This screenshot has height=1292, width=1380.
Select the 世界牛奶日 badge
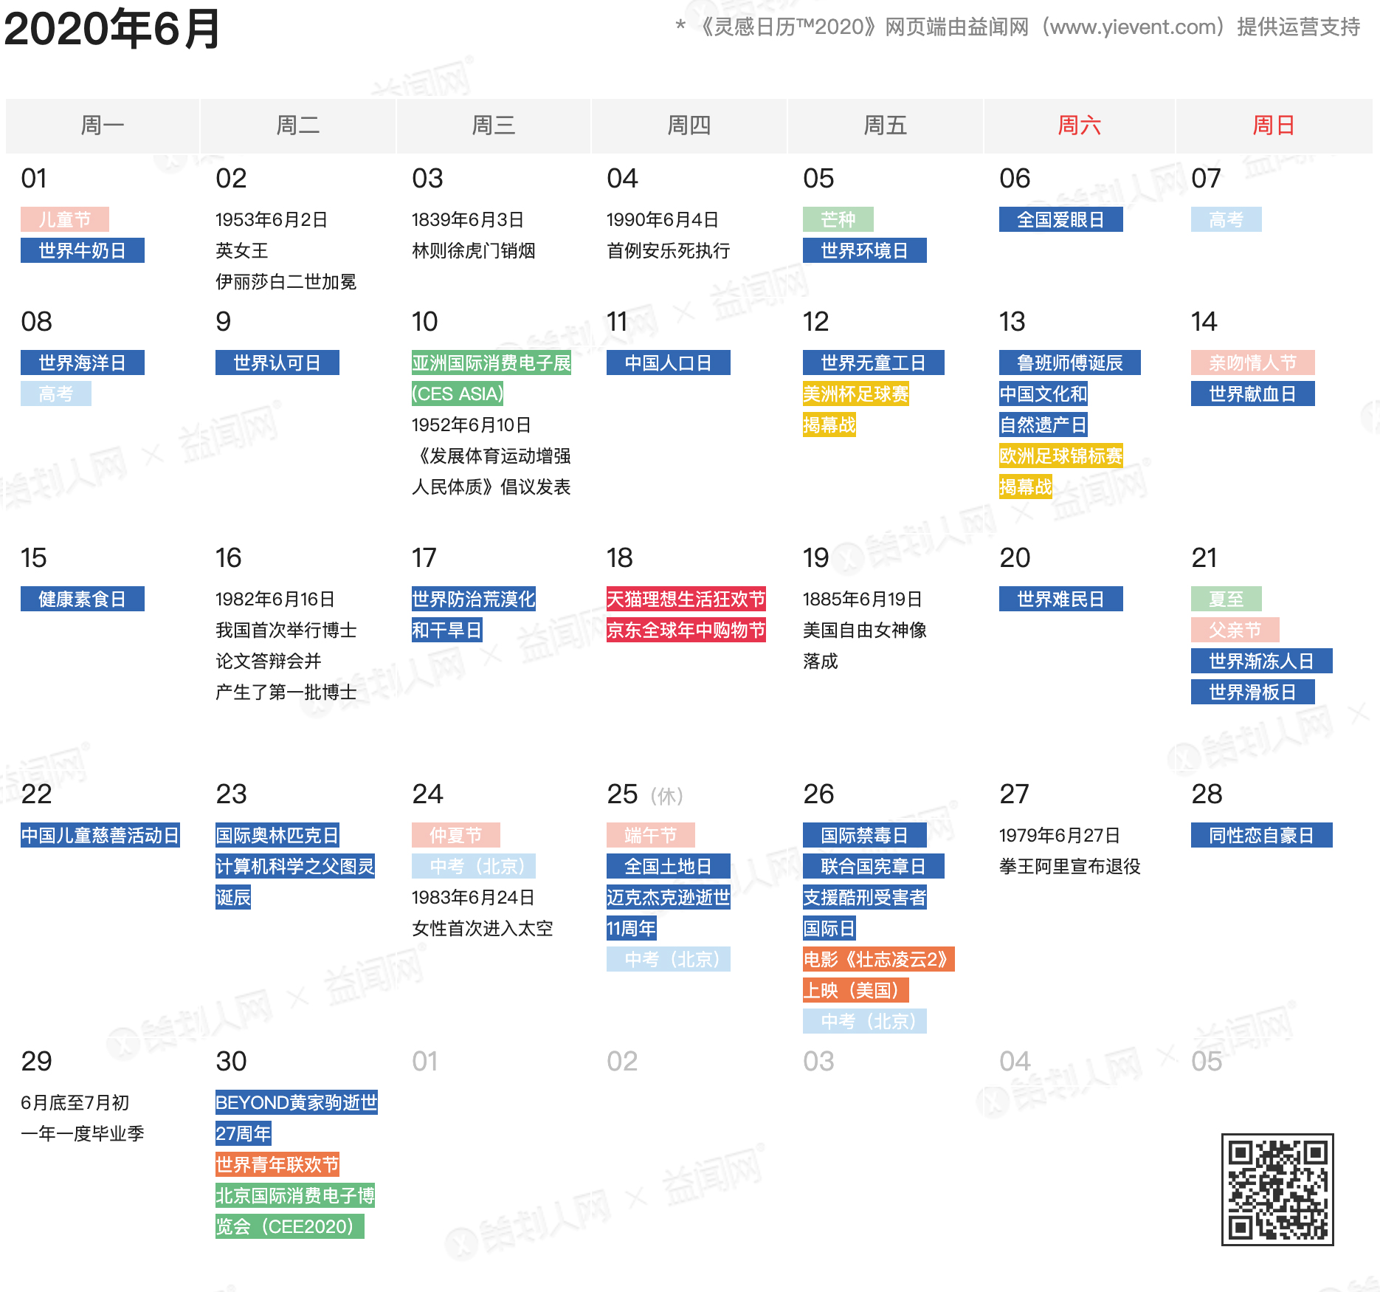82,251
